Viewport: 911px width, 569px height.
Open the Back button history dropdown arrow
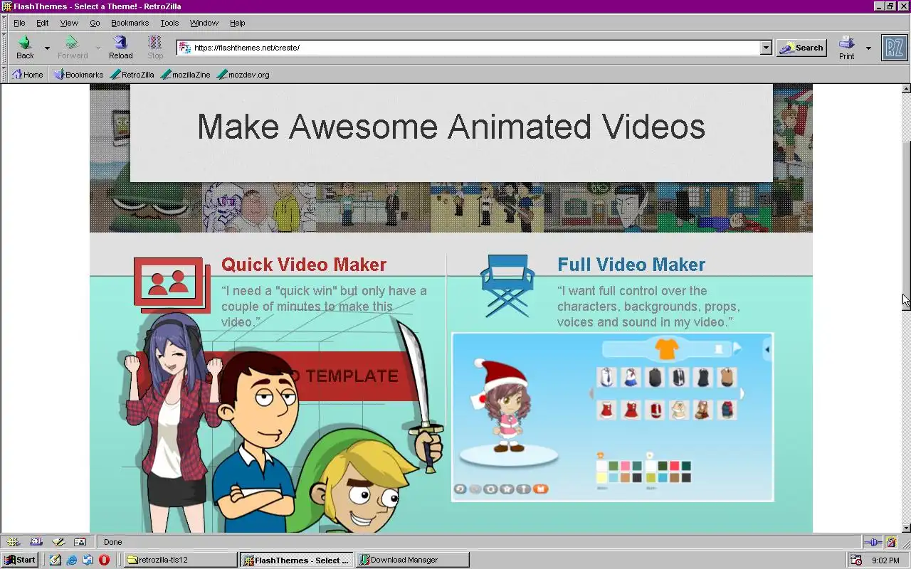(47, 48)
